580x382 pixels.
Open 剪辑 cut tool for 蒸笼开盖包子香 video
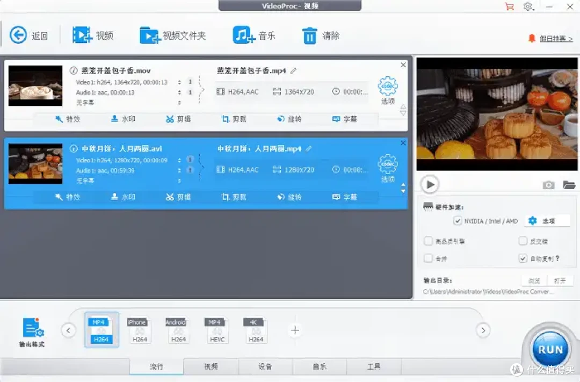(178, 119)
